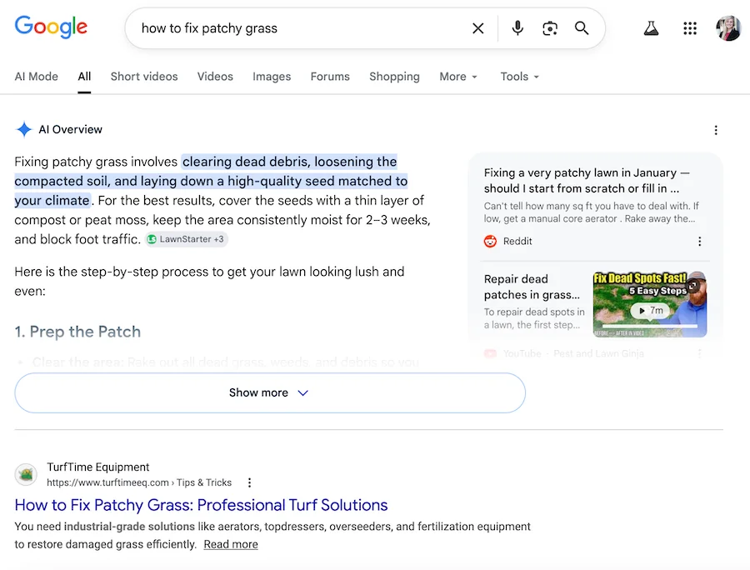
Task: Play the 7m video button
Action: pos(650,310)
